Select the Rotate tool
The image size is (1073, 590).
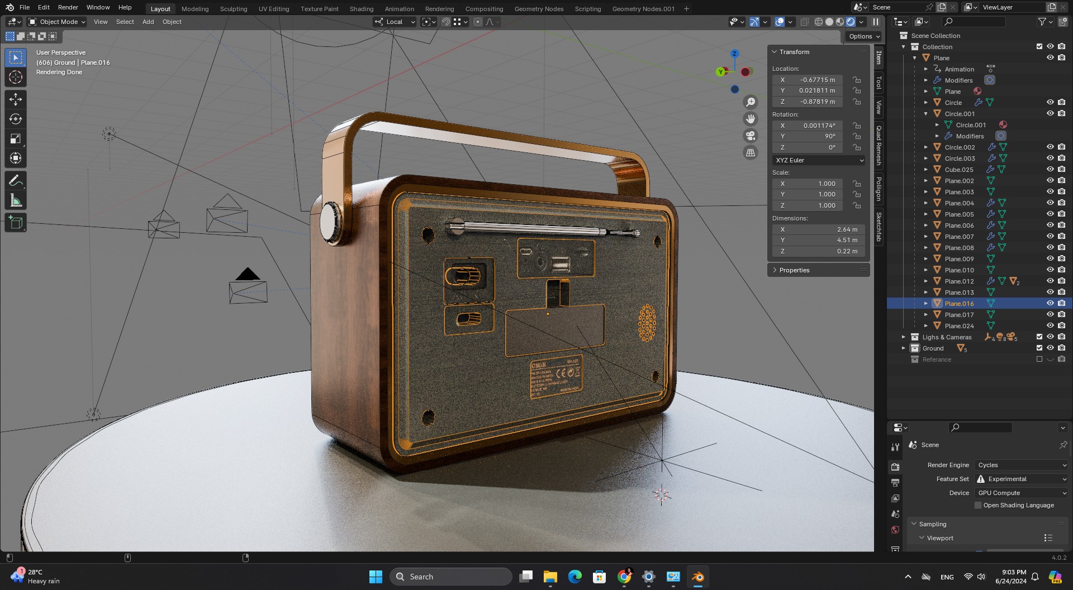[16, 119]
